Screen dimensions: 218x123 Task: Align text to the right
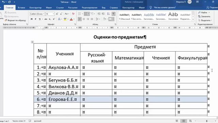coord(88,19)
